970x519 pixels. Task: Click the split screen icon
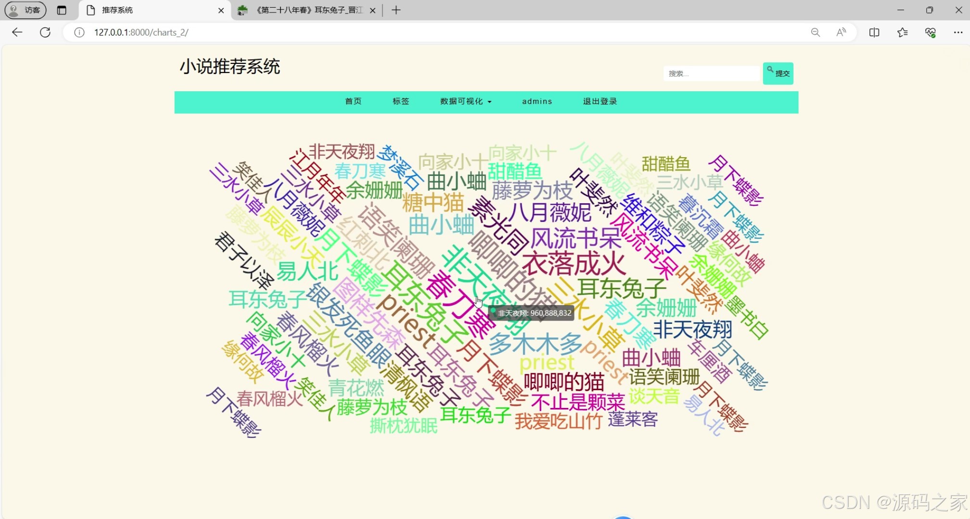(874, 32)
